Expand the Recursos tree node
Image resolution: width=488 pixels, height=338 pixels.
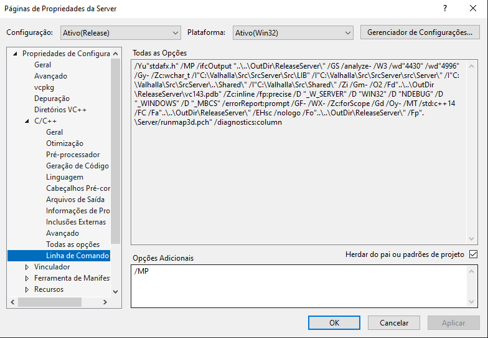coord(27,289)
